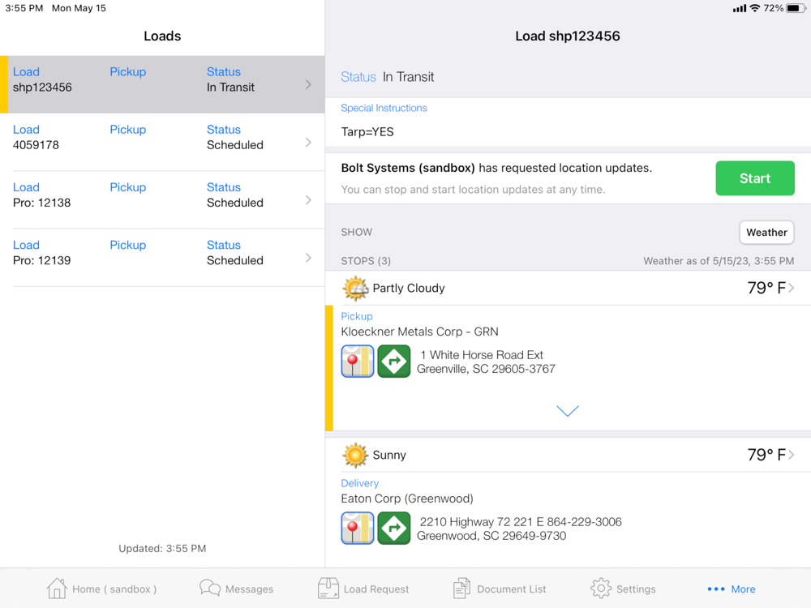Tap STOPS (3) header
The height and width of the screenshot is (608, 811).
coord(366,261)
